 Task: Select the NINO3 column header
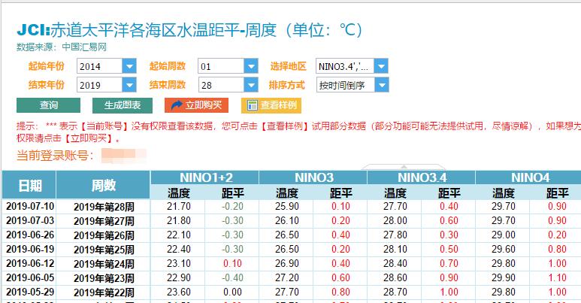click(313, 177)
